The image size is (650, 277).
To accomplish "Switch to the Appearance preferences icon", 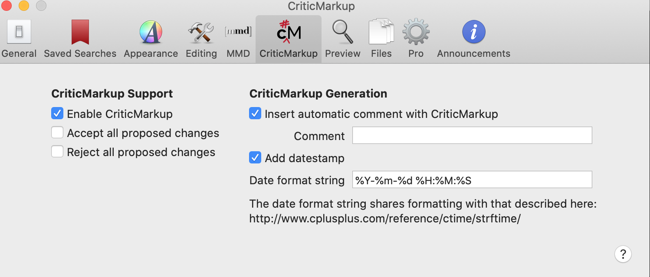I will 151,39.
